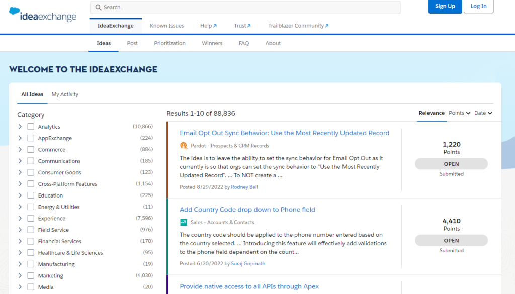This screenshot has width=515, height=294.
Task: Click the Sales product icon on the second idea
Action: pos(183,222)
